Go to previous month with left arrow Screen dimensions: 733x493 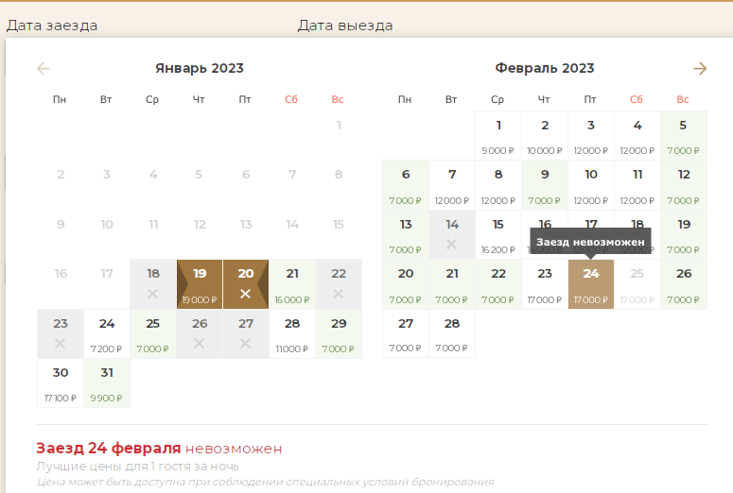coord(43,68)
